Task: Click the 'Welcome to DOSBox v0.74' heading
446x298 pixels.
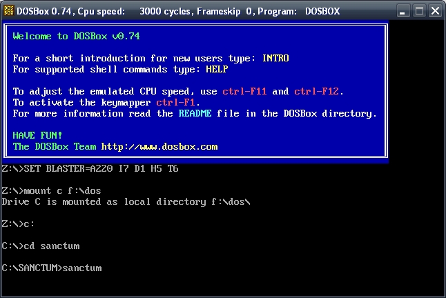Action: tap(76, 37)
